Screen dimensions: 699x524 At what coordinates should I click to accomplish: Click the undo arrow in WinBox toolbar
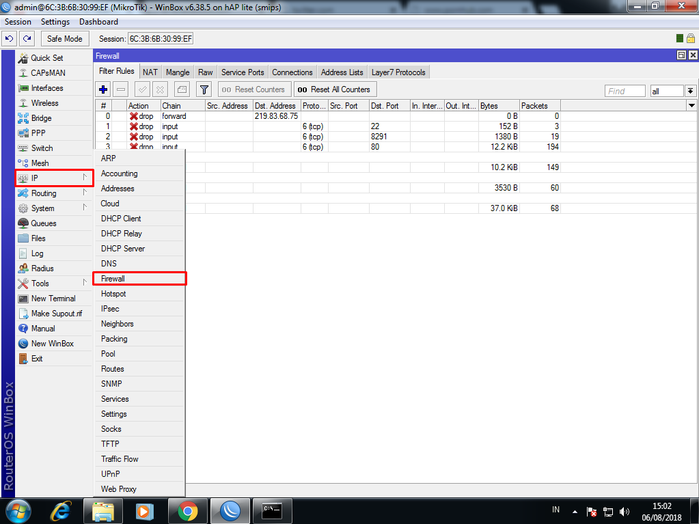(9, 39)
